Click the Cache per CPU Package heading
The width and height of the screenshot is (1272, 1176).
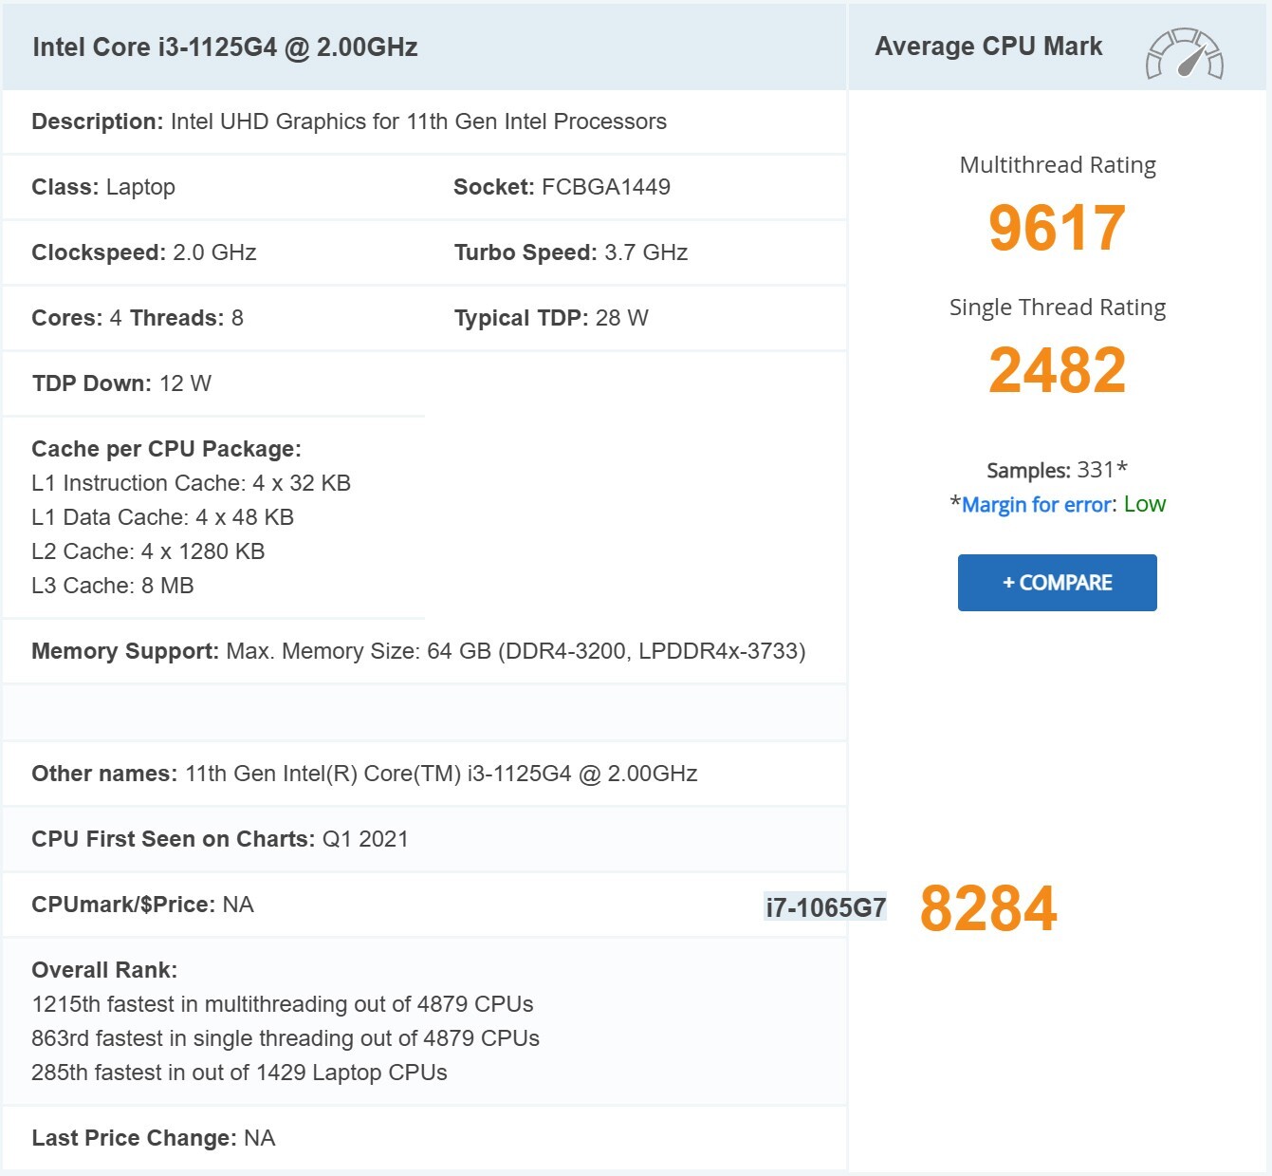166,449
